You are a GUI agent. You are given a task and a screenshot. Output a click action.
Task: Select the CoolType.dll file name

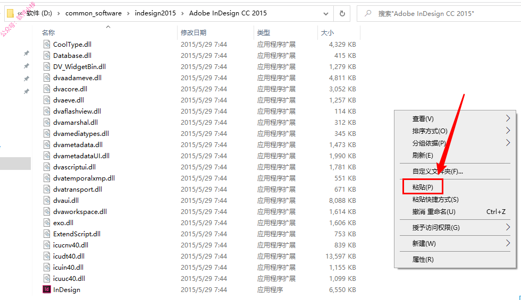tap(72, 45)
